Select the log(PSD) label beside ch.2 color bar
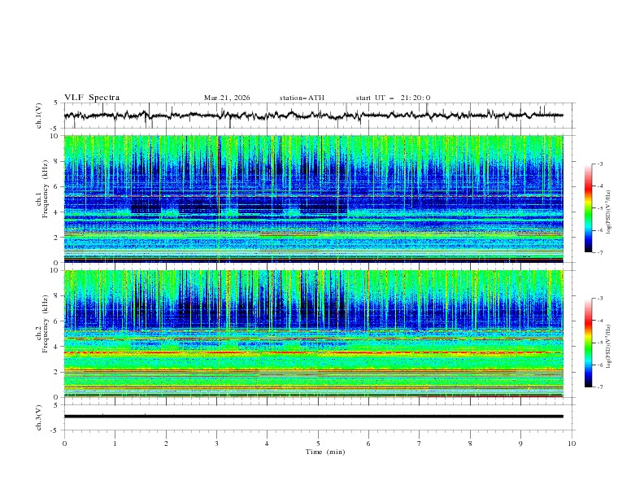644x498 pixels. click(x=609, y=347)
